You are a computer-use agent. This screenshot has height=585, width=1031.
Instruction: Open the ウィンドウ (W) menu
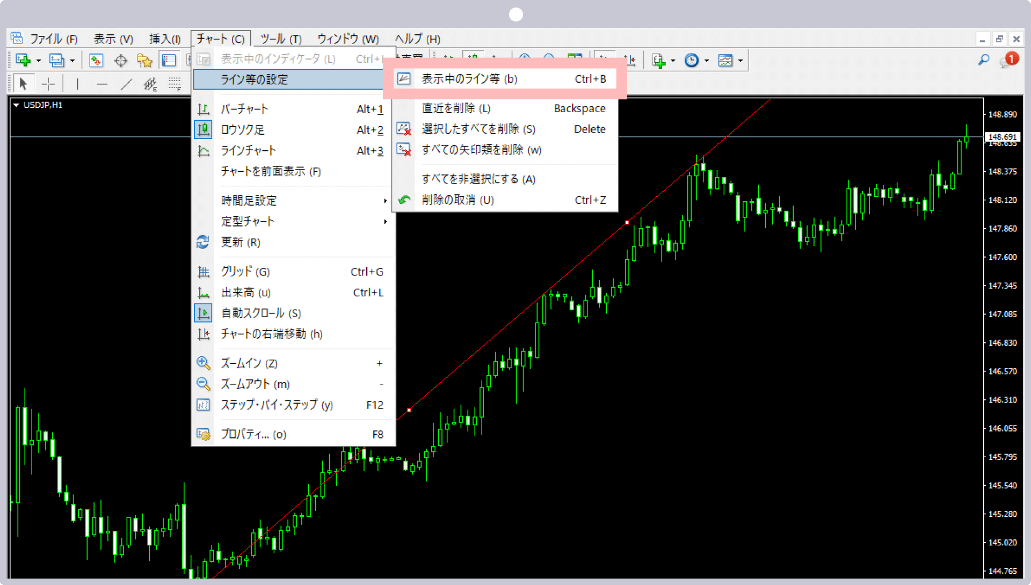point(348,39)
